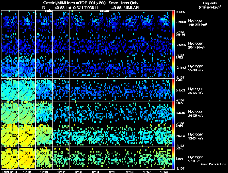Select the Hydrogen 35-55 keV panel at 12:16
The height and width of the screenshot is (173, 228).
[44, 90]
